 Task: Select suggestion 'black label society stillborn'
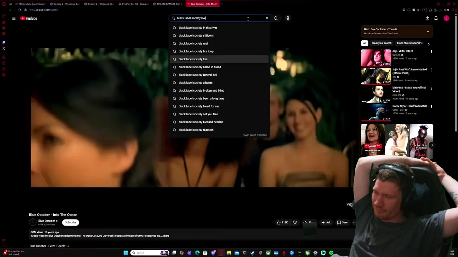pyautogui.click(x=219, y=36)
